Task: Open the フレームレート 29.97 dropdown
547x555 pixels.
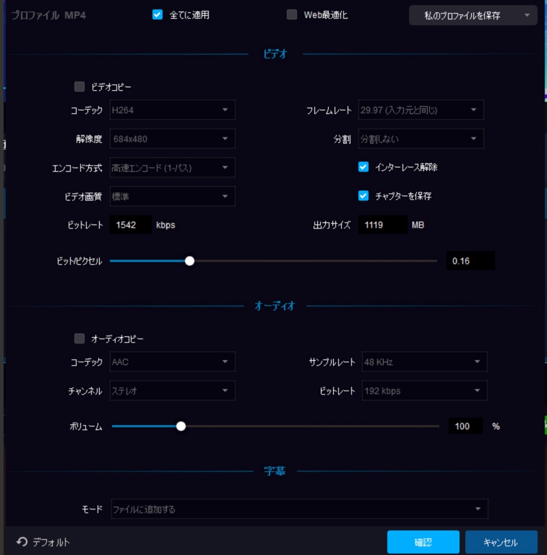Action: point(421,110)
